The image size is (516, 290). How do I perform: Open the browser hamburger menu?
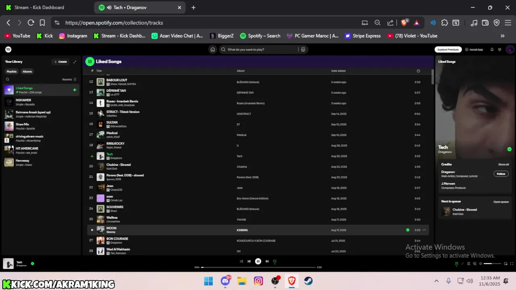508,23
